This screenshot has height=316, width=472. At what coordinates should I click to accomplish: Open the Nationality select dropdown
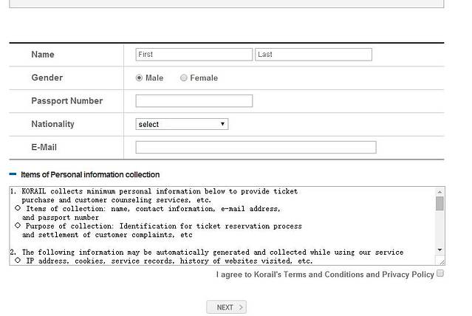(x=182, y=124)
